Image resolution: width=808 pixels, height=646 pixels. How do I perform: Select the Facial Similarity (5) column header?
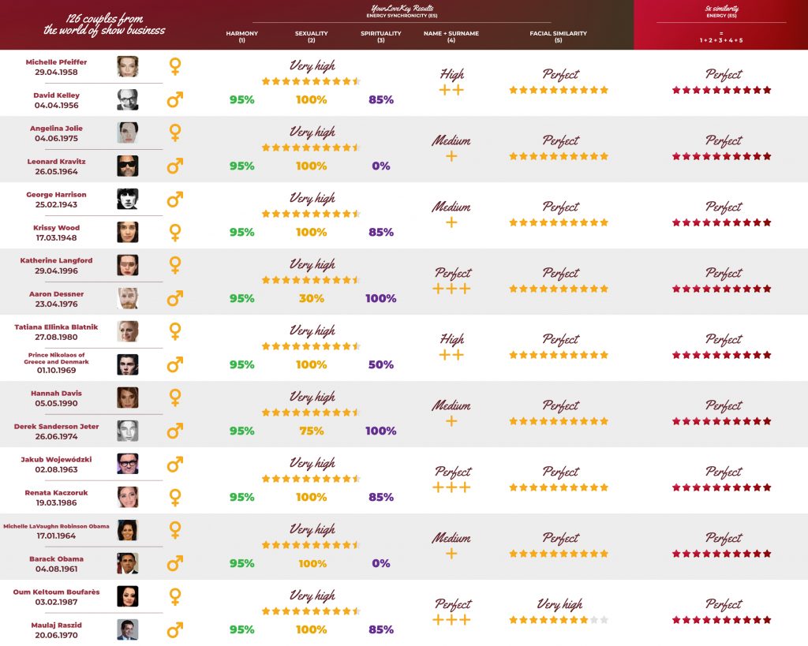(558, 36)
